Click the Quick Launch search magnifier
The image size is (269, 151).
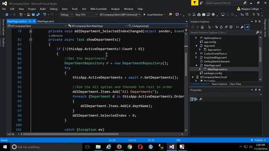pos(245,3)
